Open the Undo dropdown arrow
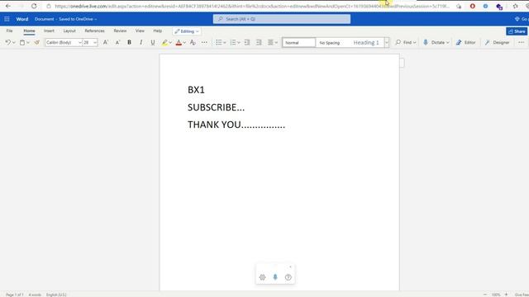The image size is (529, 297). 14,43
